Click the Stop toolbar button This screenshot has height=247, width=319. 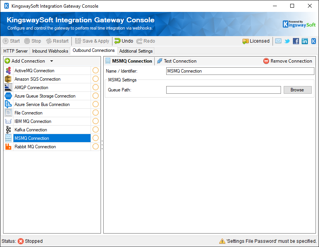point(33,41)
